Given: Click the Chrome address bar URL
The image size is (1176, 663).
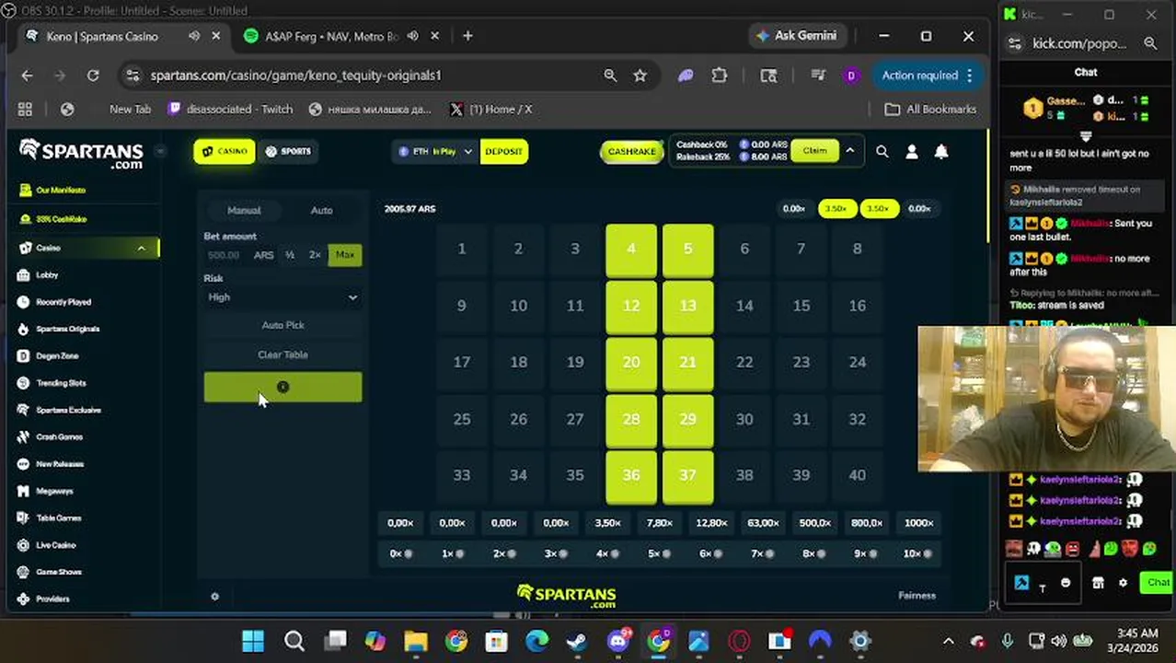Looking at the screenshot, I should pyautogui.click(x=295, y=76).
